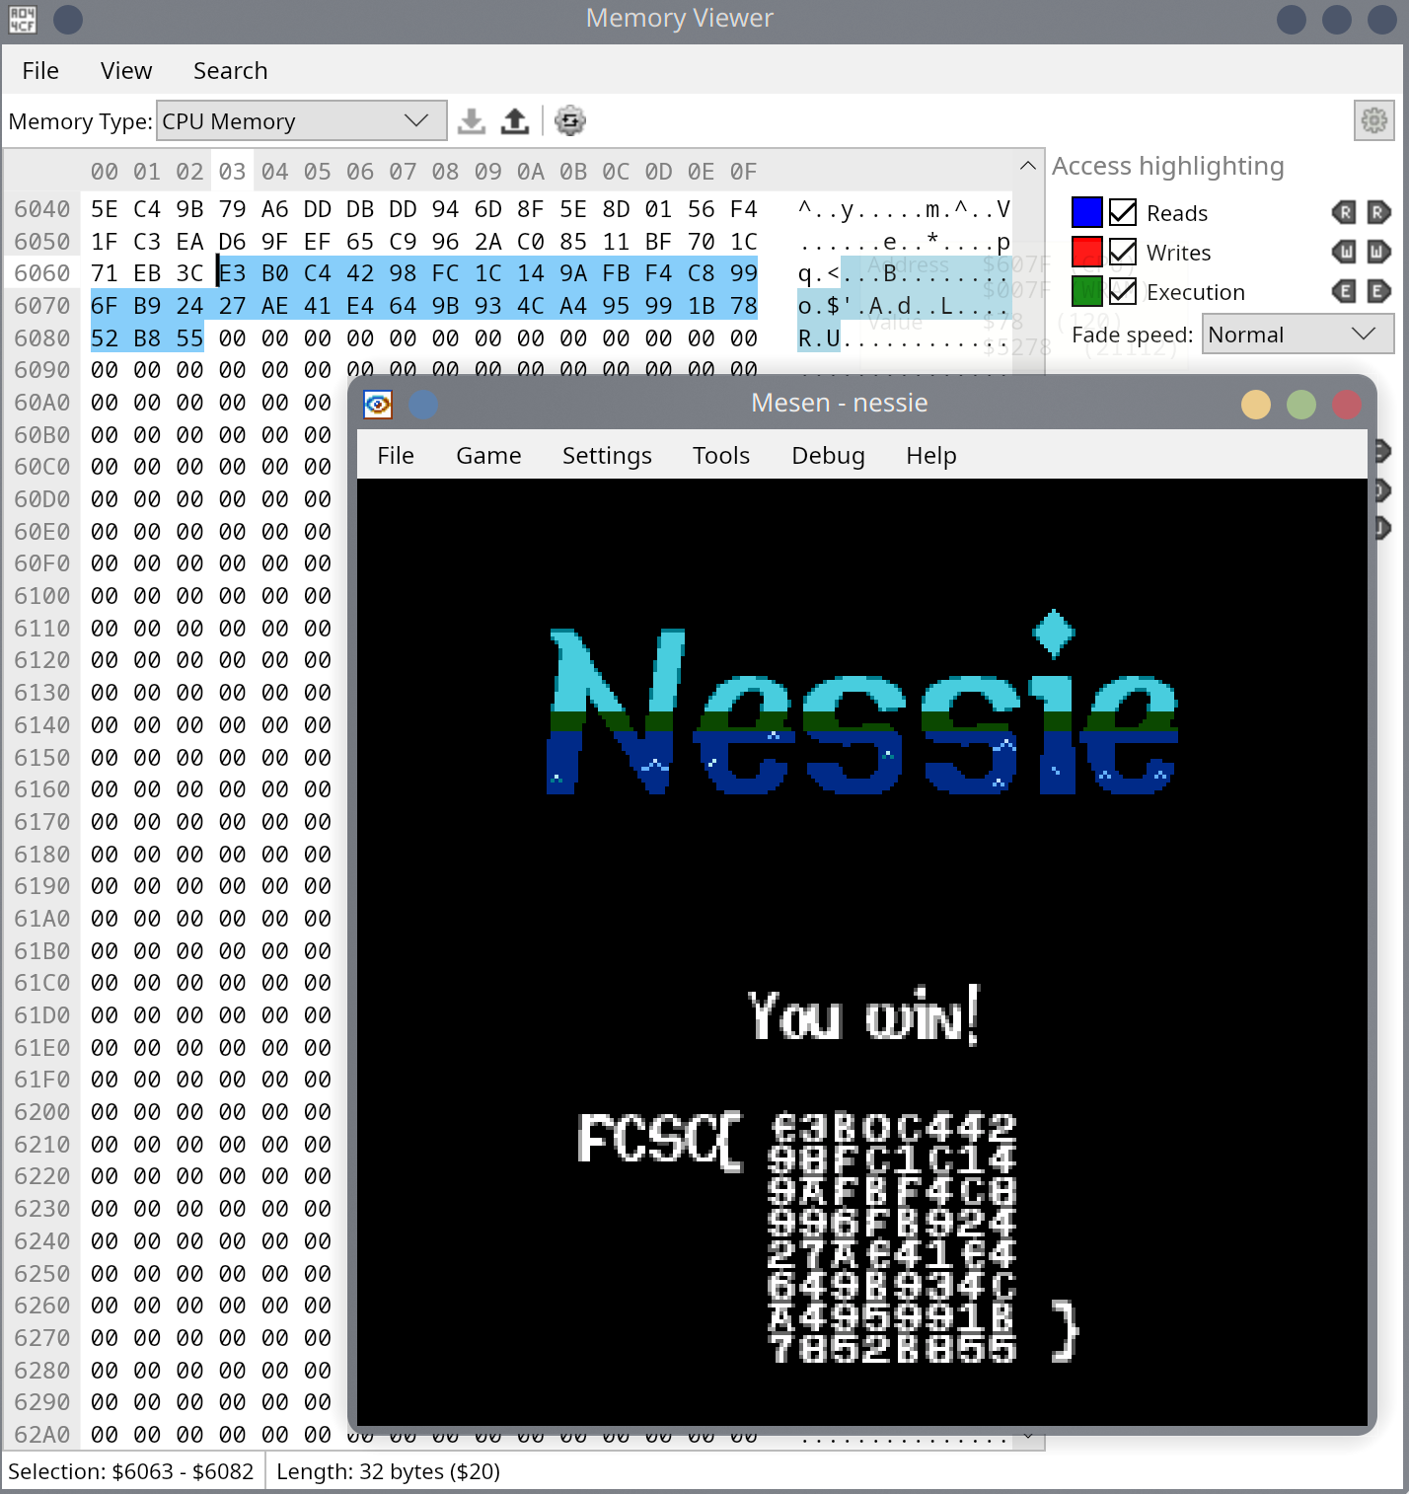Toggle the Writes highlighting checkbox
This screenshot has width=1409, height=1494.
click(x=1123, y=252)
